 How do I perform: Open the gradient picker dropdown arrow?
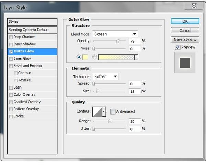(136, 57)
